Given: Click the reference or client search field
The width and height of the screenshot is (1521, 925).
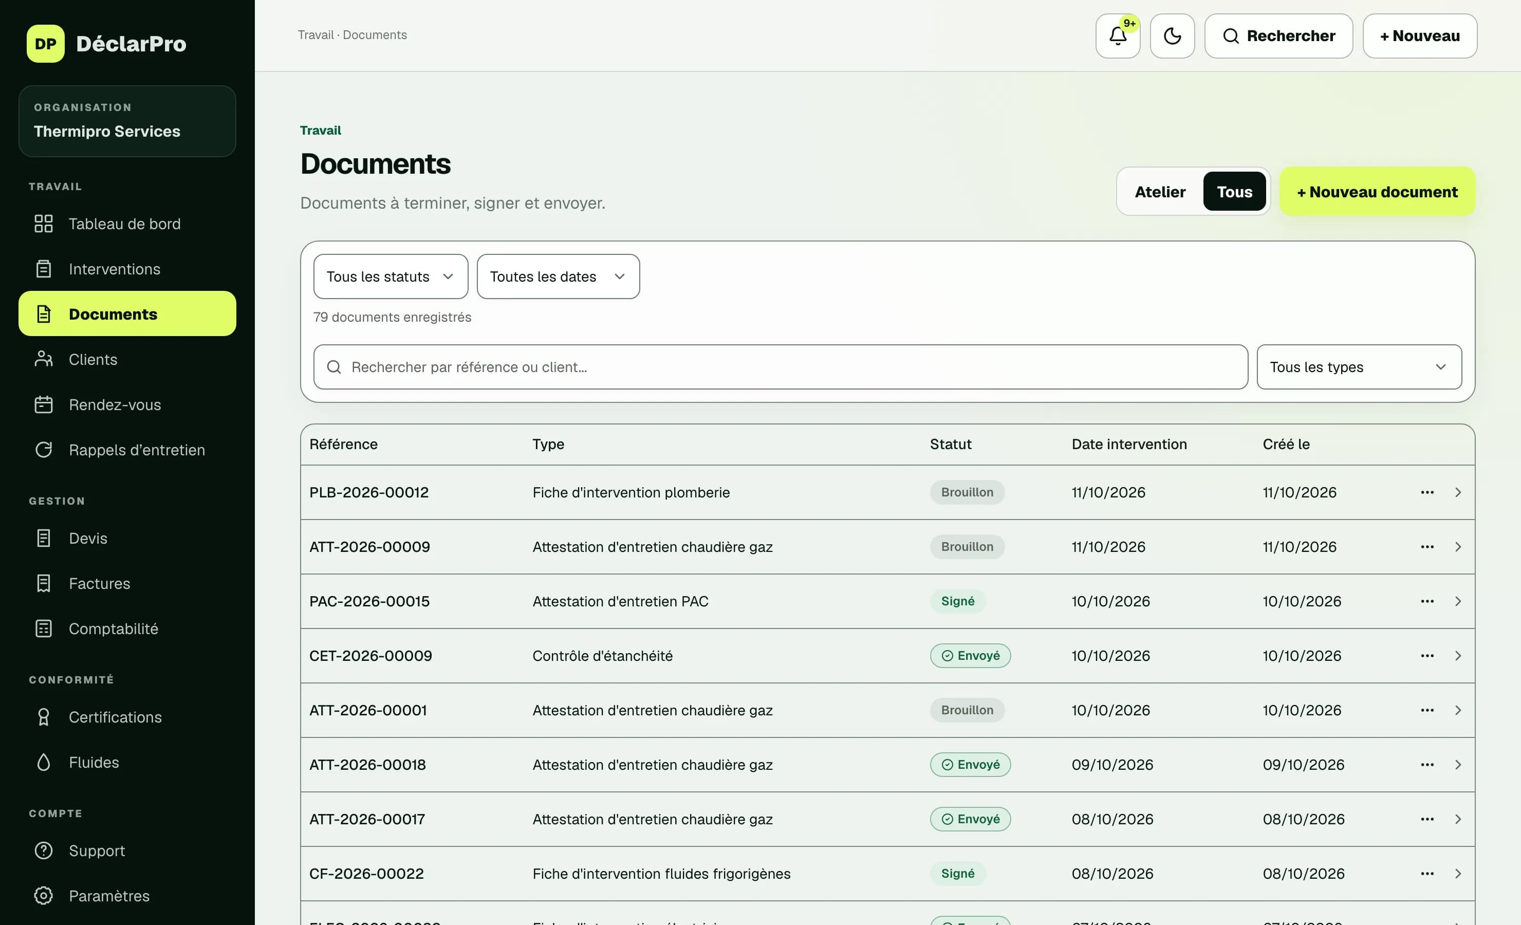Looking at the screenshot, I should [x=780, y=367].
